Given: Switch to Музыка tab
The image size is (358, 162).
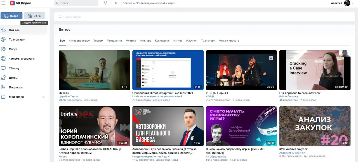Looking at the screenshot, I should click(x=131, y=41).
